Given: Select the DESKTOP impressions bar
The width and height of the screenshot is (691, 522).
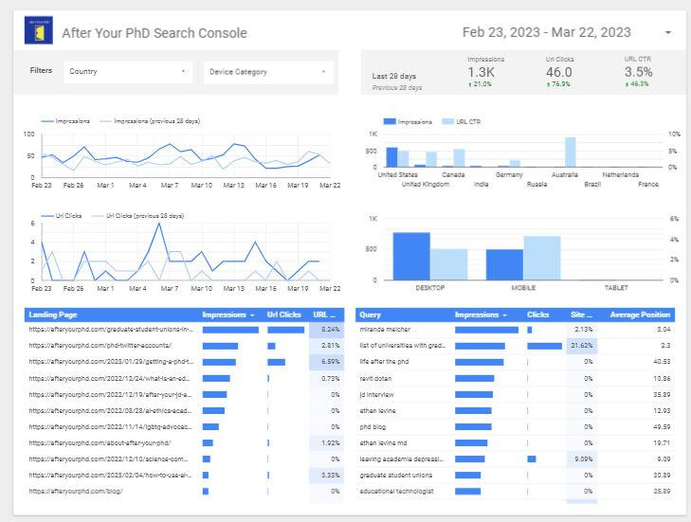Looking at the screenshot, I should [x=411, y=256].
